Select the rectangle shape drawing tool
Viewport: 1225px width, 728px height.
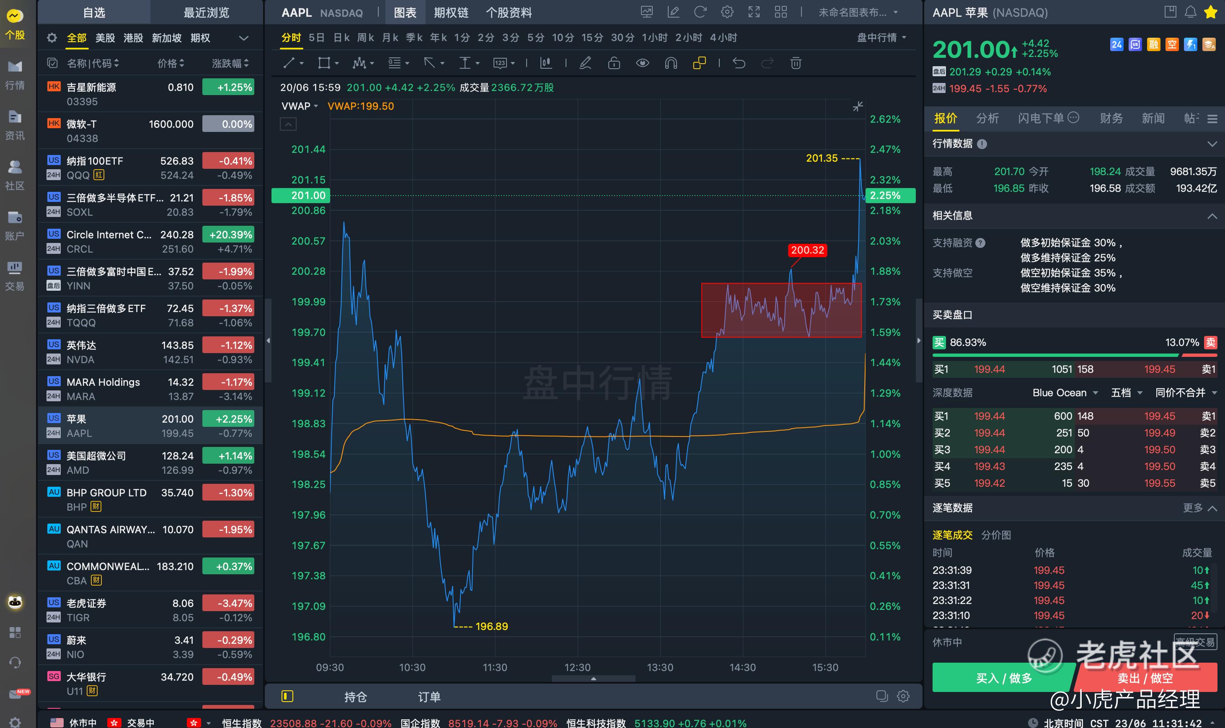[324, 63]
